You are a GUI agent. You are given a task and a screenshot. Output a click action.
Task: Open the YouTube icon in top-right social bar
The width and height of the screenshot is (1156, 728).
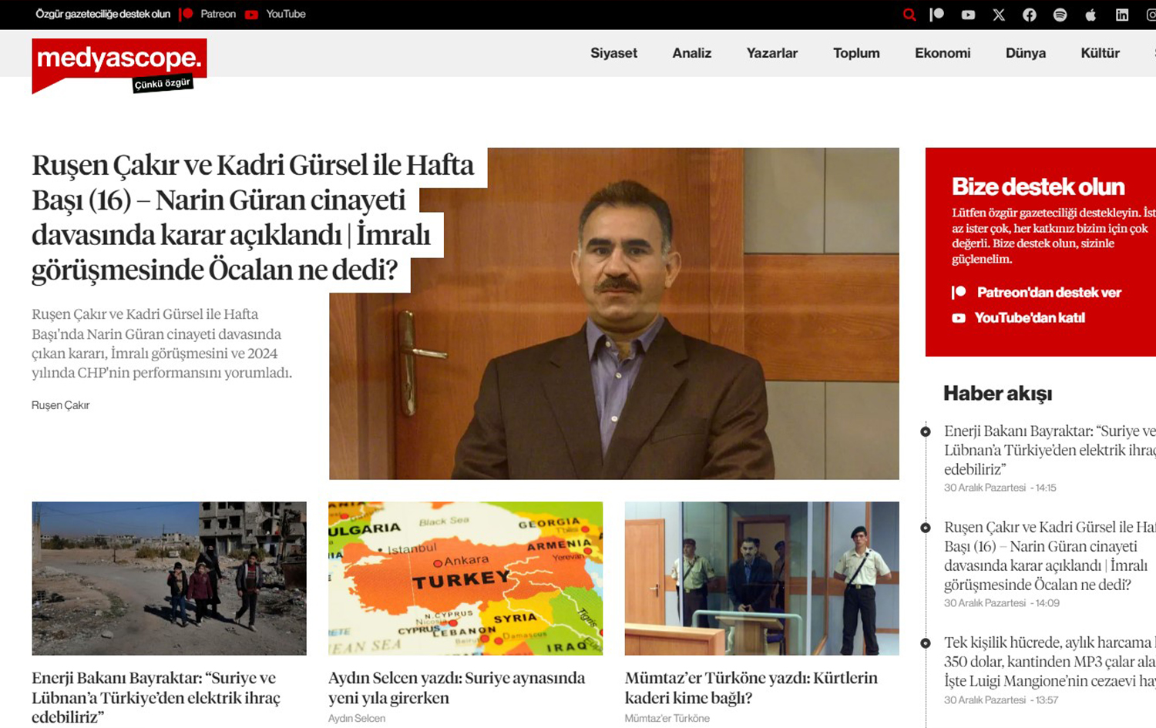[x=968, y=15]
